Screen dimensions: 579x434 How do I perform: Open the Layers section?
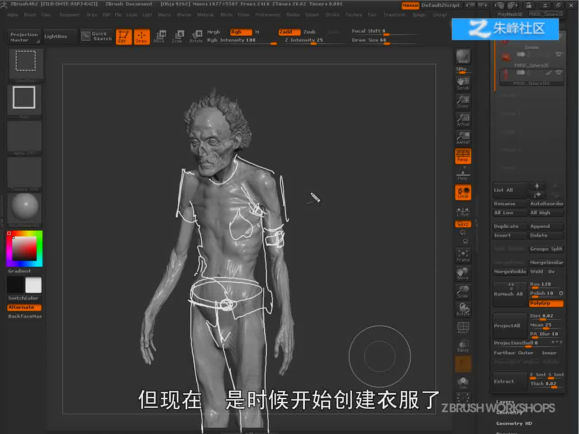[505, 402]
